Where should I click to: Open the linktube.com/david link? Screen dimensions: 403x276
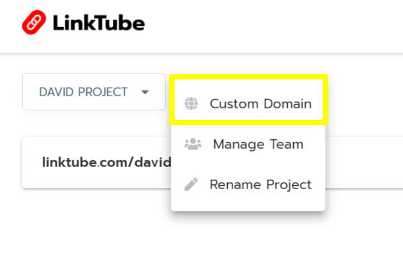coord(106,162)
